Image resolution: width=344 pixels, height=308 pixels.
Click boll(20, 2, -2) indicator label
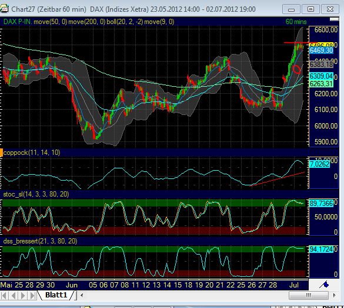[x=125, y=22]
